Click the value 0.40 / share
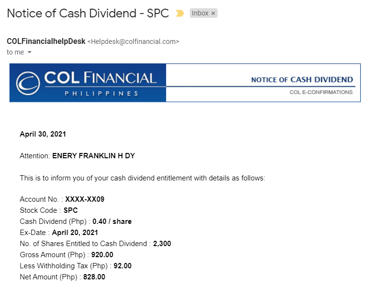379x290 pixels. click(x=112, y=221)
